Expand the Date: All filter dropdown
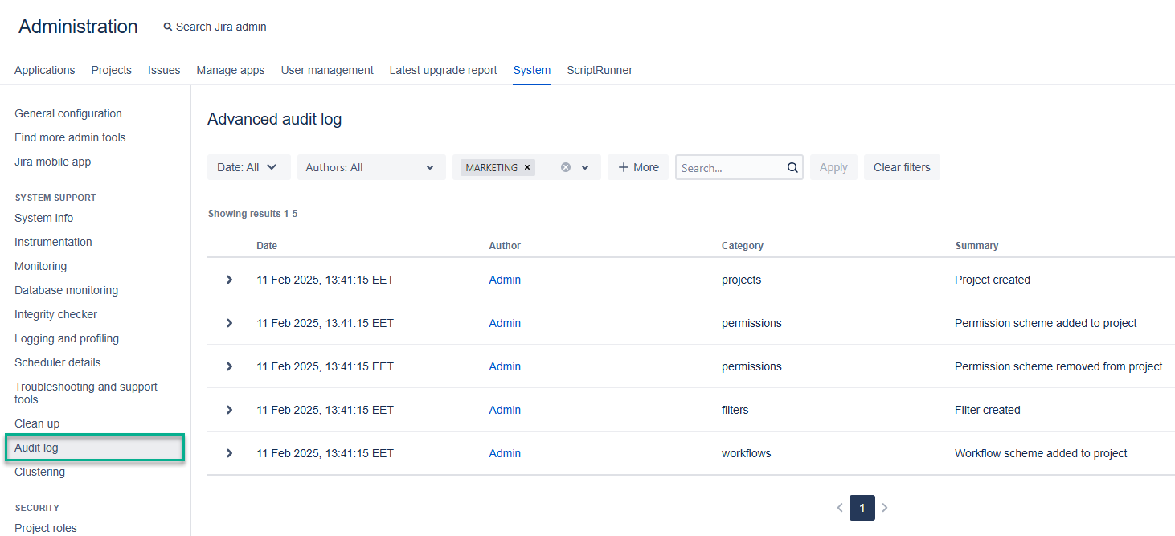Screen dimensions: 1175x536 click(x=248, y=167)
